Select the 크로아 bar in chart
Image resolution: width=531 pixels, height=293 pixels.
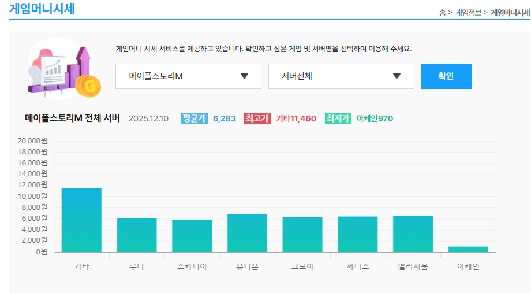coord(302,235)
